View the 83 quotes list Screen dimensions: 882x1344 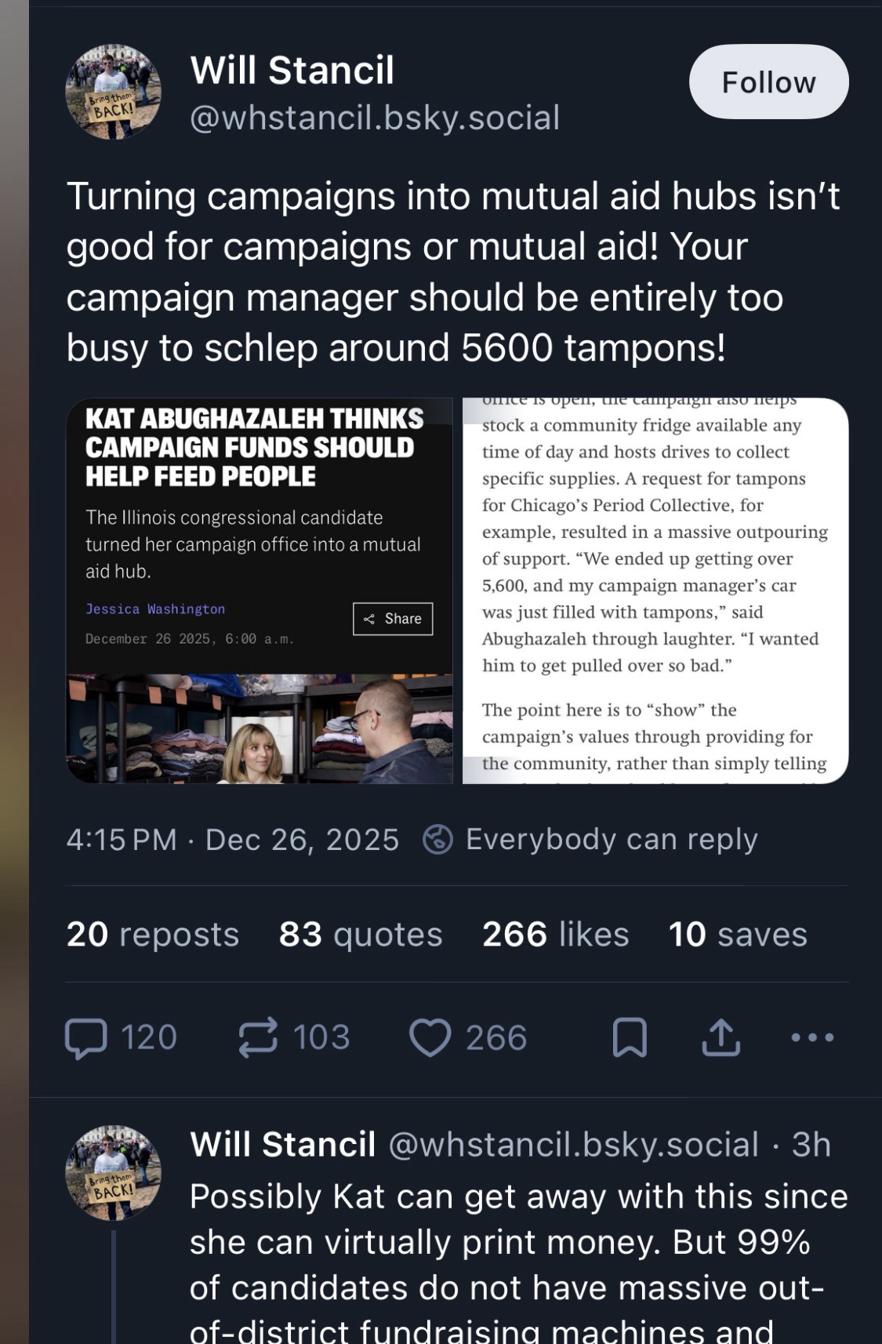[361, 935]
